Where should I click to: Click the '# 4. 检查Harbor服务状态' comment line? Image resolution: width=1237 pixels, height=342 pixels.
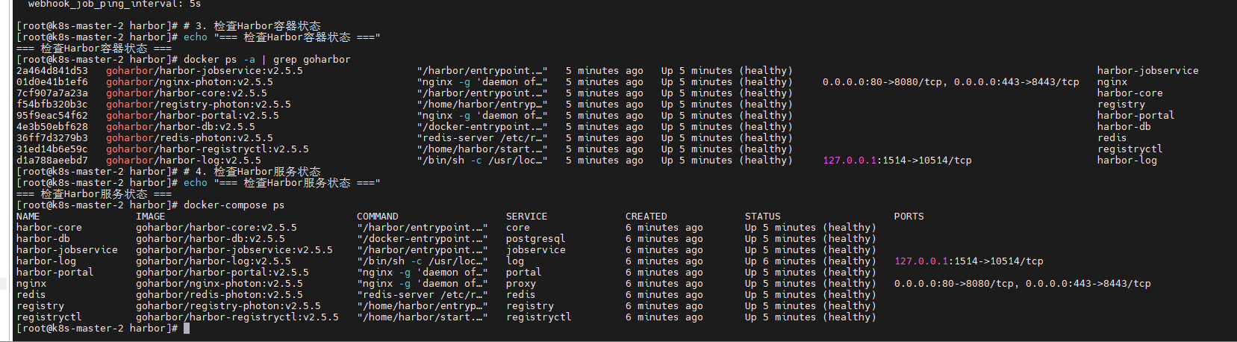pos(252,172)
